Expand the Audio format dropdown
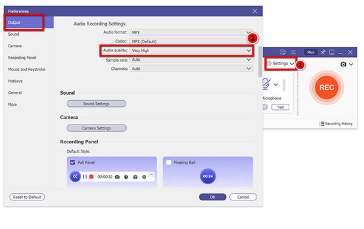Screen dimensions: 364x229 [x=191, y=32]
